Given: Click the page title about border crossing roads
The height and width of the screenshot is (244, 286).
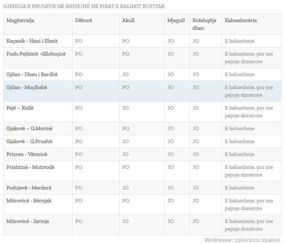Looking at the screenshot, I should (x=84, y=6).
